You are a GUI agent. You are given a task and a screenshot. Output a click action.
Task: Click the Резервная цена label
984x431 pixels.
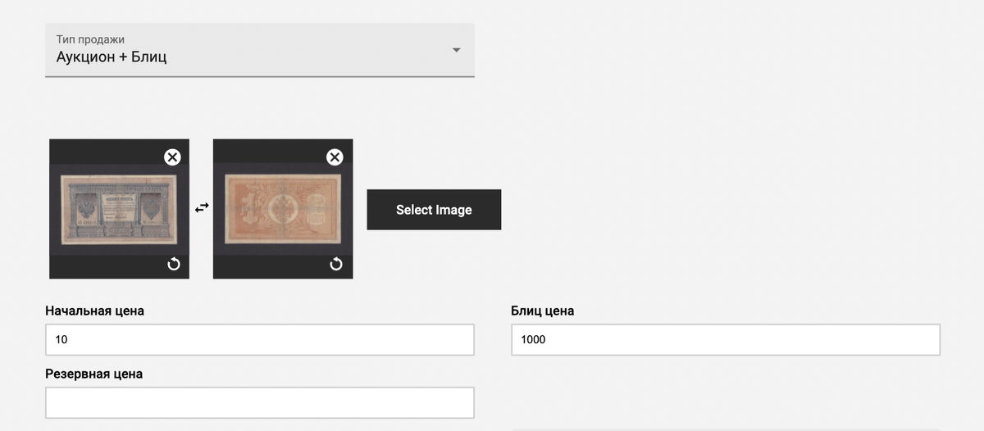coord(94,374)
